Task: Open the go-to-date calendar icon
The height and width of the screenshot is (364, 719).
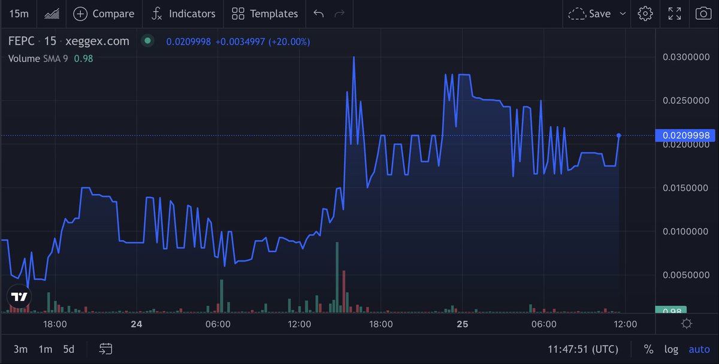Action: pyautogui.click(x=105, y=348)
